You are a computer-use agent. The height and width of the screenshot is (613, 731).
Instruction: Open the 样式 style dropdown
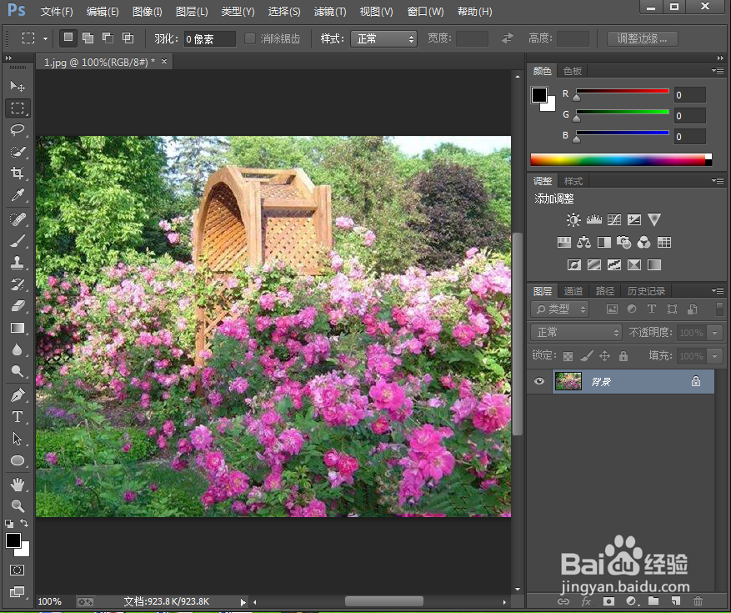pos(383,38)
